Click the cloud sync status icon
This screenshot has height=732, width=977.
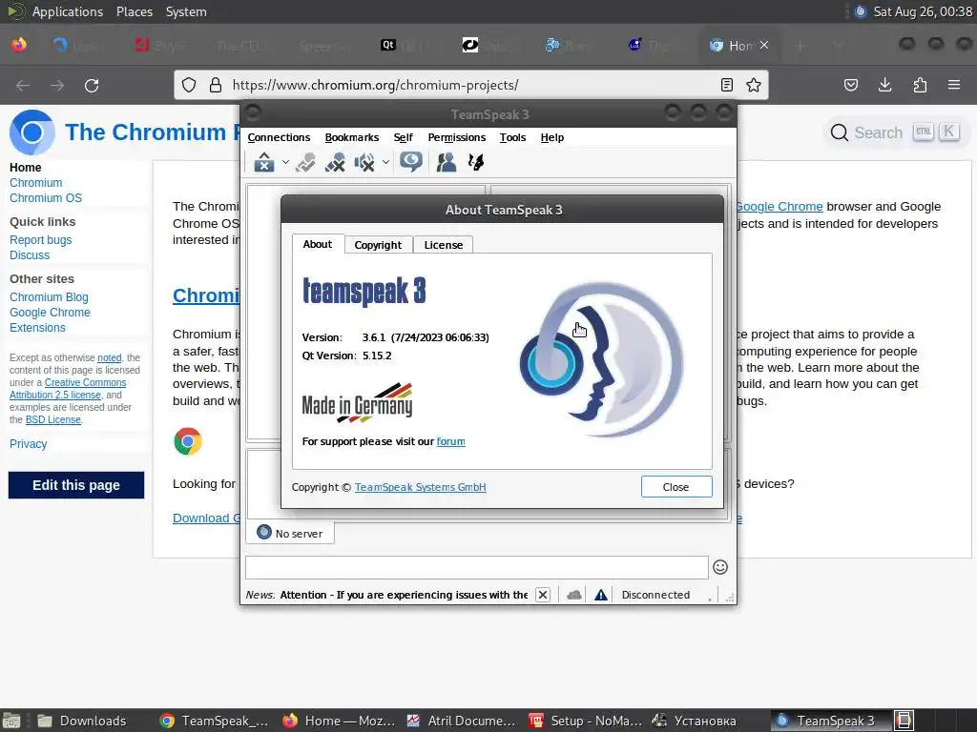coord(574,595)
